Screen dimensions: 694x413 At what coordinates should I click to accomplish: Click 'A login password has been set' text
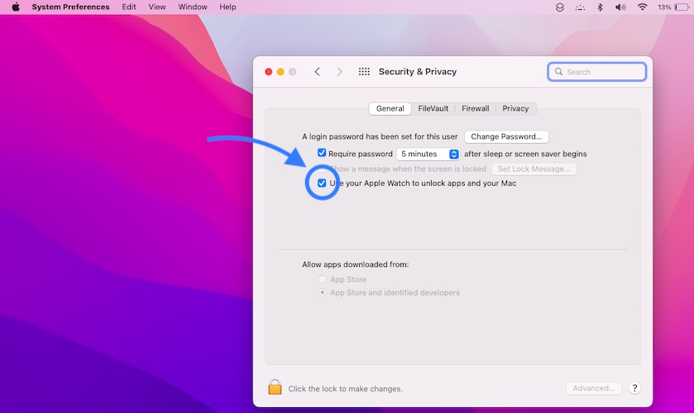click(380, 136)
